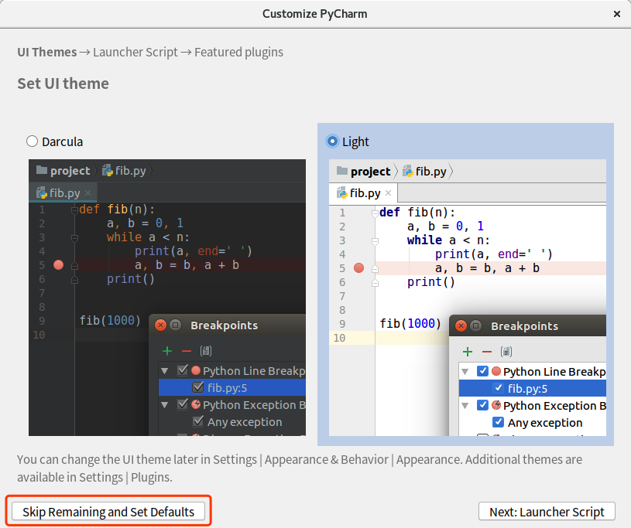The image size is (631, 528).
Task: Select the Light theme radio button
Action: [x=332, y=141]
